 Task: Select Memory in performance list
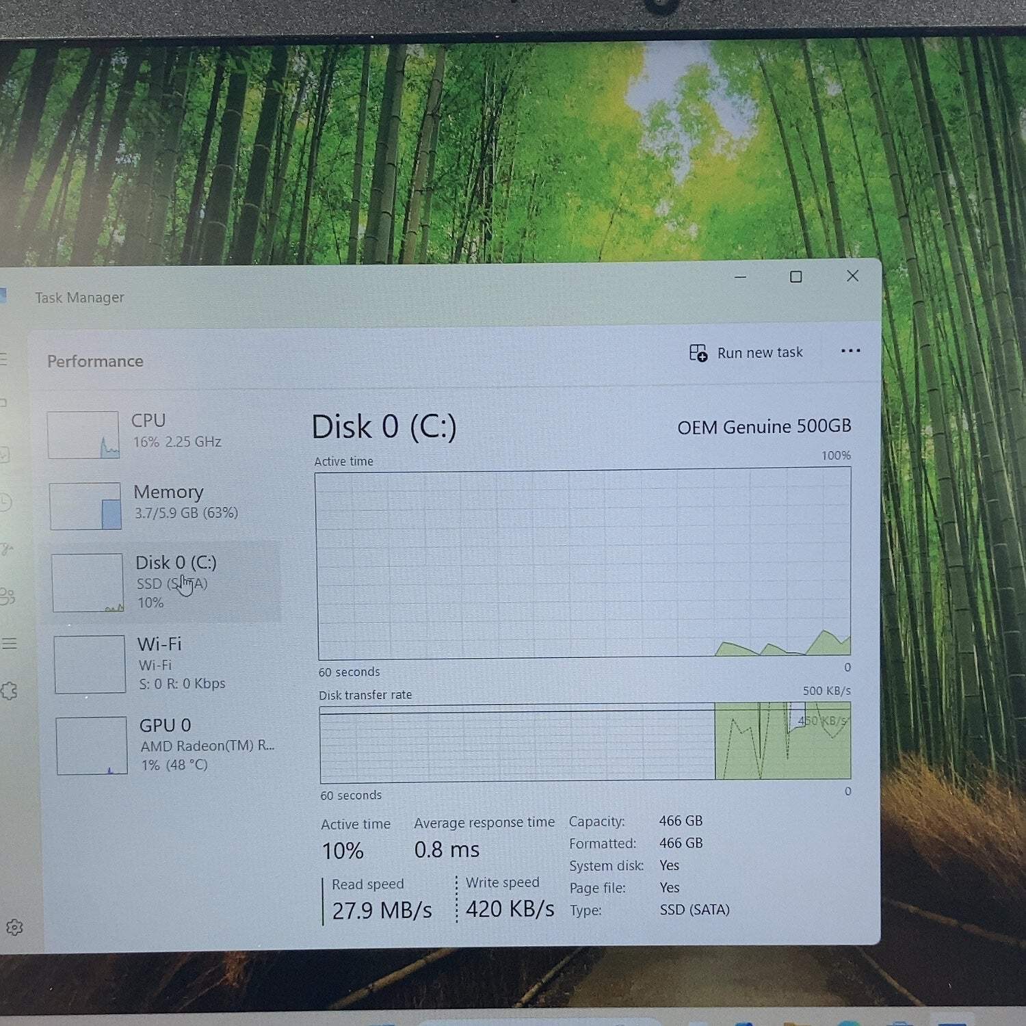point(163,505)
